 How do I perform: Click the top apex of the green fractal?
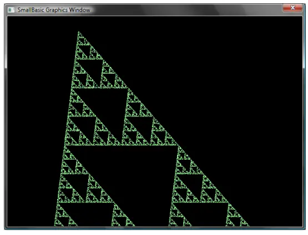[x=78, y=32]
